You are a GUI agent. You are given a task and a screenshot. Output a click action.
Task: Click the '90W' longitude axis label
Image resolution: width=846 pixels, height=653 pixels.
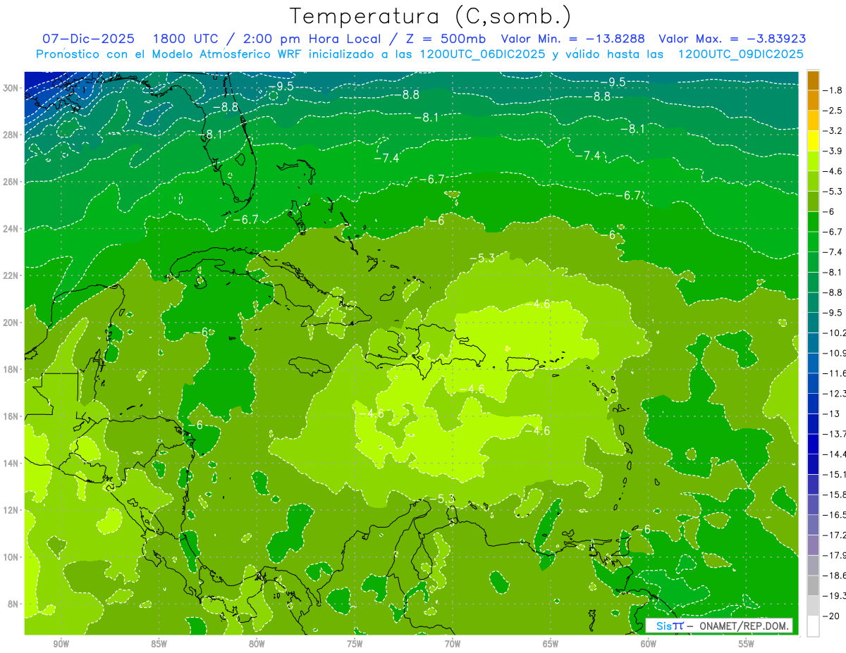pos(61,644)
